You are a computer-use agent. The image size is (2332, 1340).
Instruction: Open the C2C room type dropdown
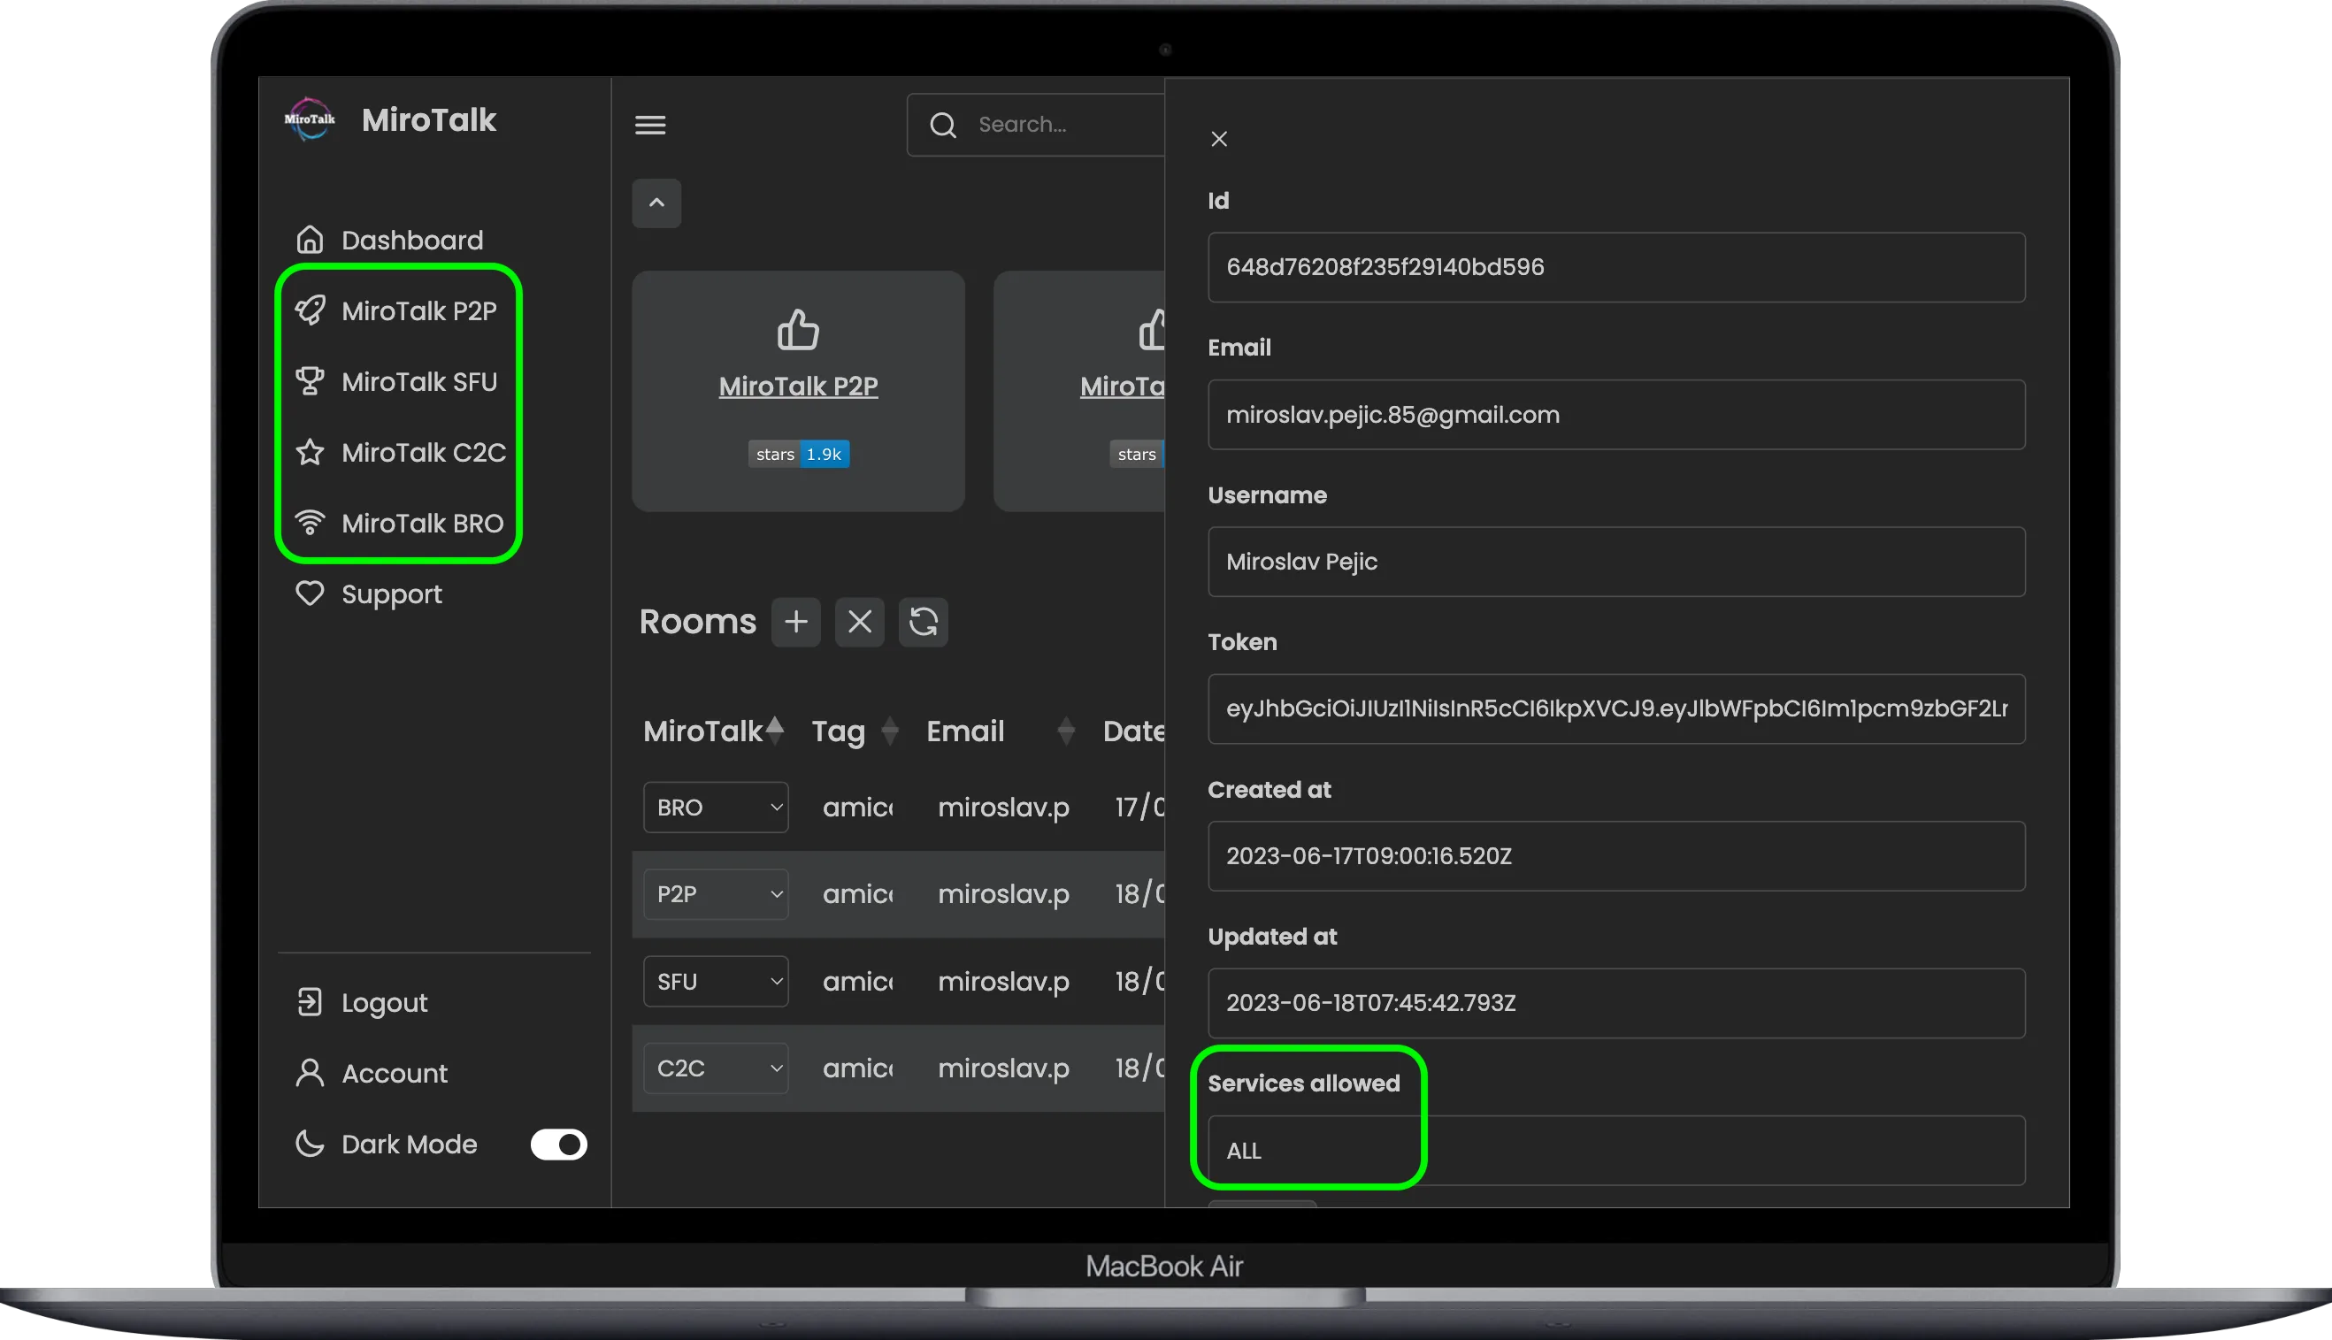715,1068
